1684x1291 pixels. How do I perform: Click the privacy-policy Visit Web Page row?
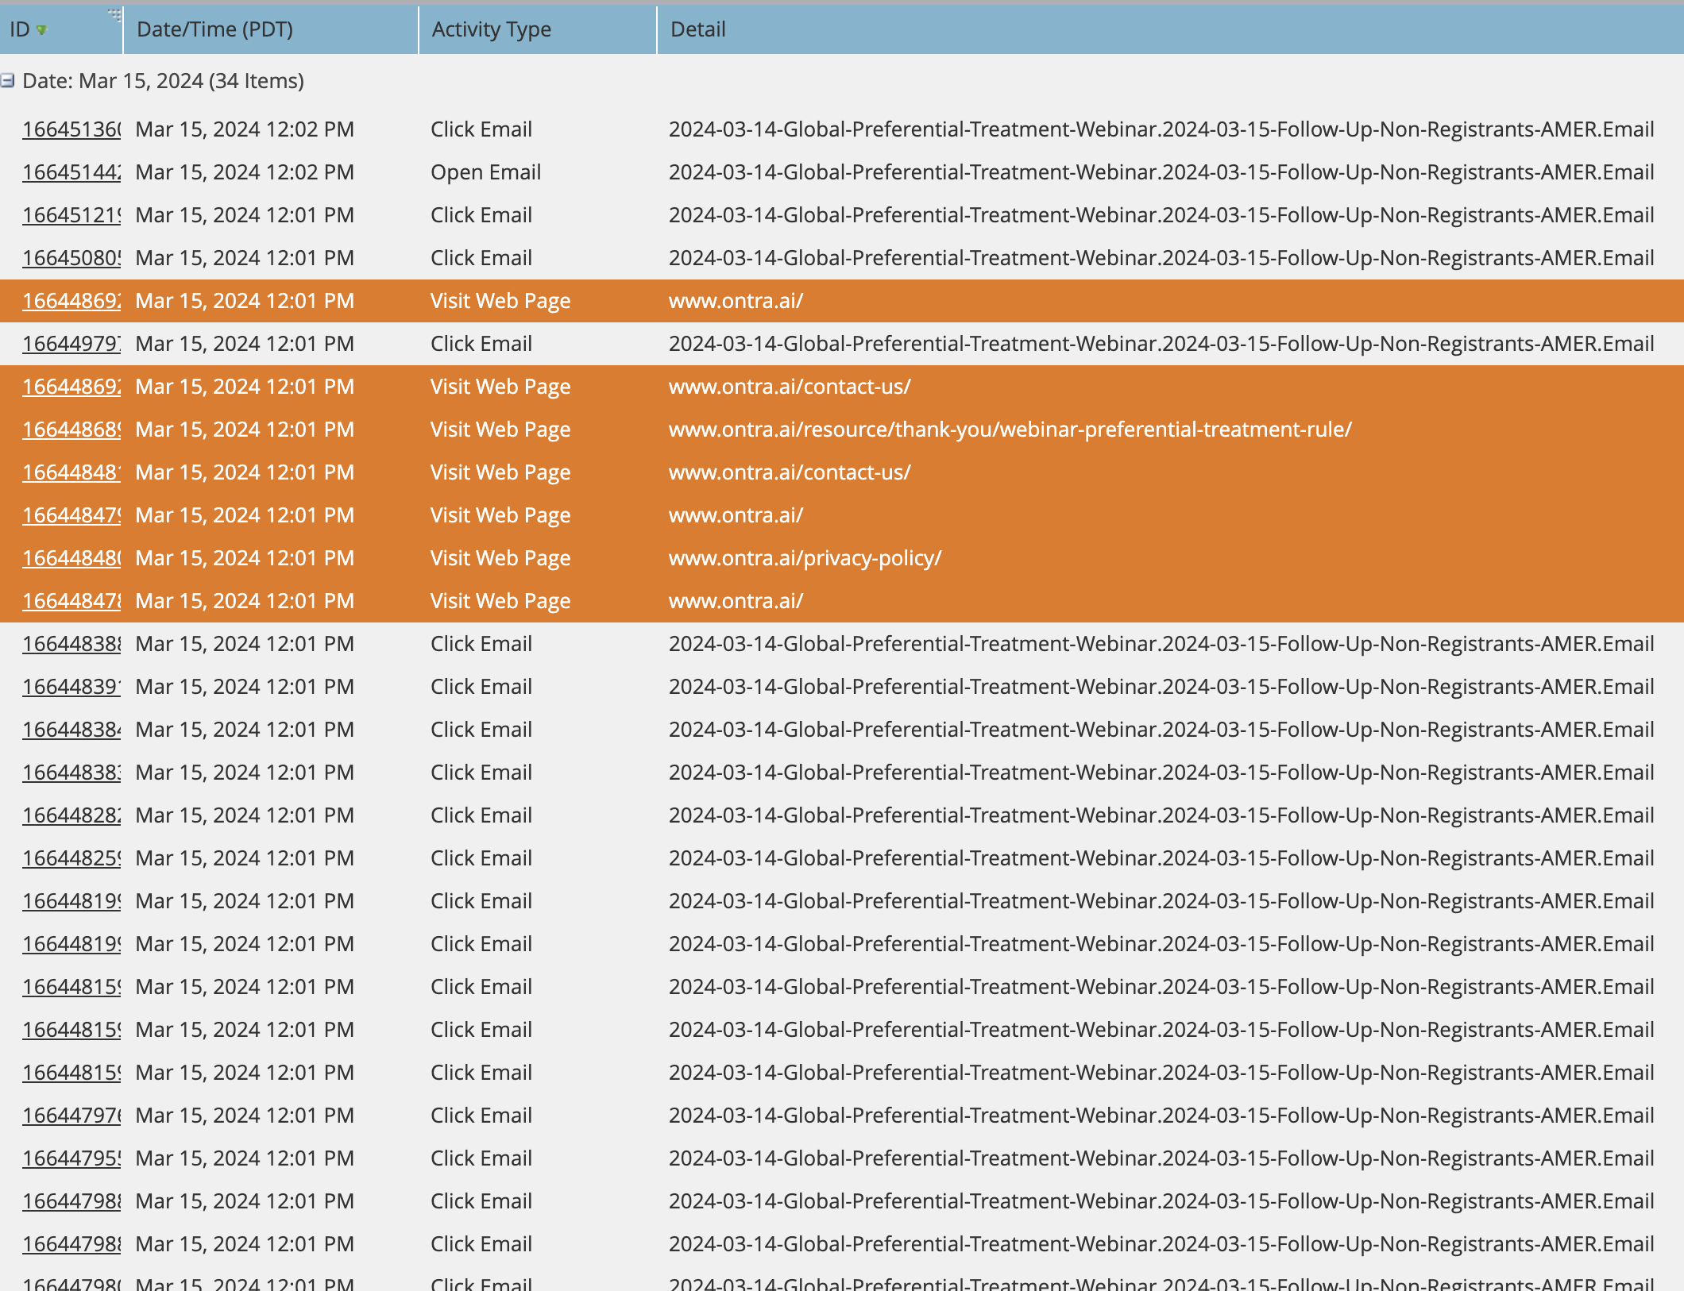715,557
